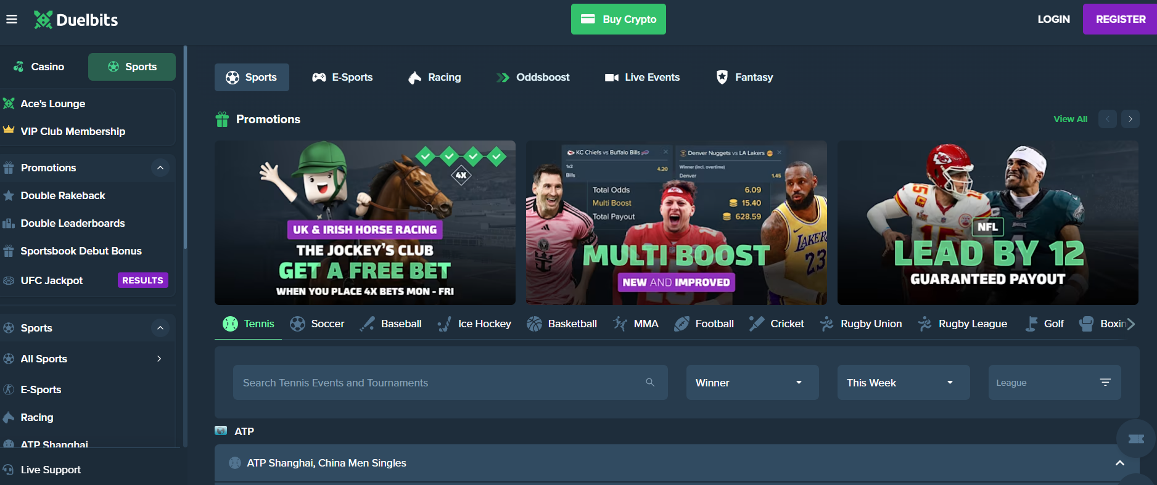Collapse ATP Shanghai, China Men Singles section

point(1120,463)
